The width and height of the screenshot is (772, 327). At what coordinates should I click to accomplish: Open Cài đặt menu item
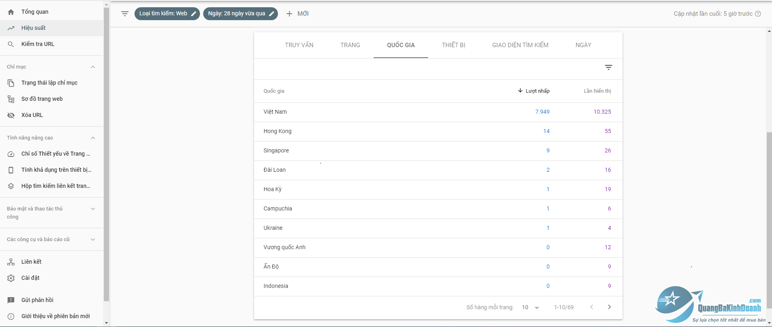[52, 278]
